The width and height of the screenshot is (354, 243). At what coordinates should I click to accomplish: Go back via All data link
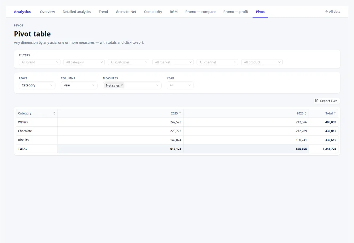[333, 12]
